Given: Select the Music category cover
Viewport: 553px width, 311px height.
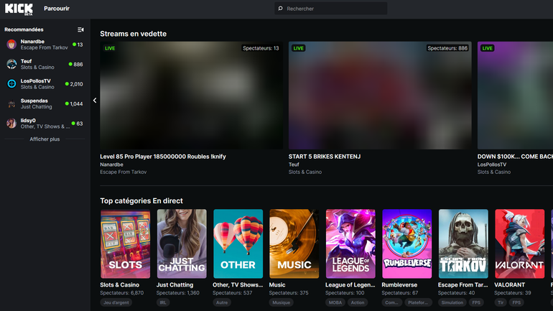Looking at the screenshot, I should (x=294, y=243).
